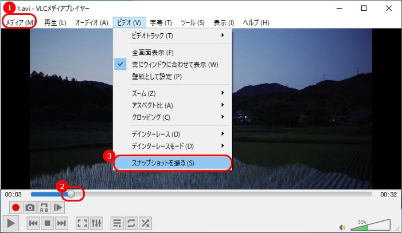The width and height of the screenshot is (402, 233).
Task: Click the volume slider at 55%
Action: coord(370,226)
